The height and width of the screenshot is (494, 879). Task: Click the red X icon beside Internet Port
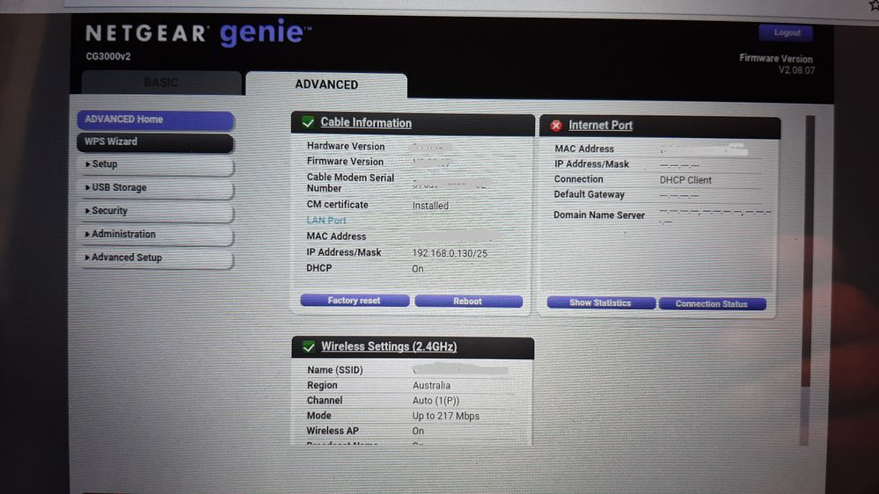(555, 126)
